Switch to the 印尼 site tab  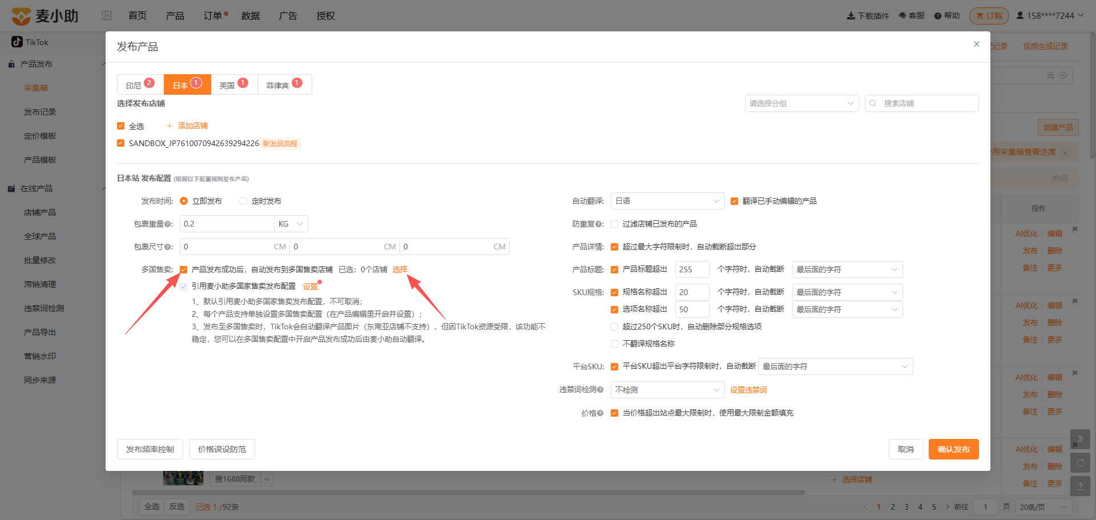[140, 84]
